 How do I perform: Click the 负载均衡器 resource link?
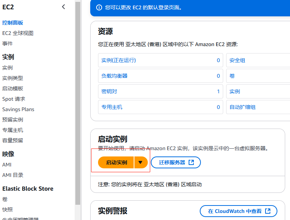(114, 76)
